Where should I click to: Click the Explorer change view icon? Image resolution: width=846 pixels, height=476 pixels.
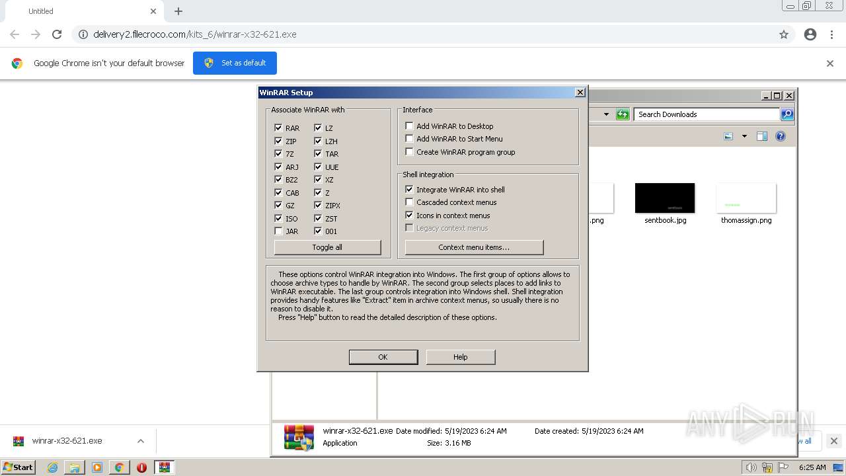click(x=728, y=136)
